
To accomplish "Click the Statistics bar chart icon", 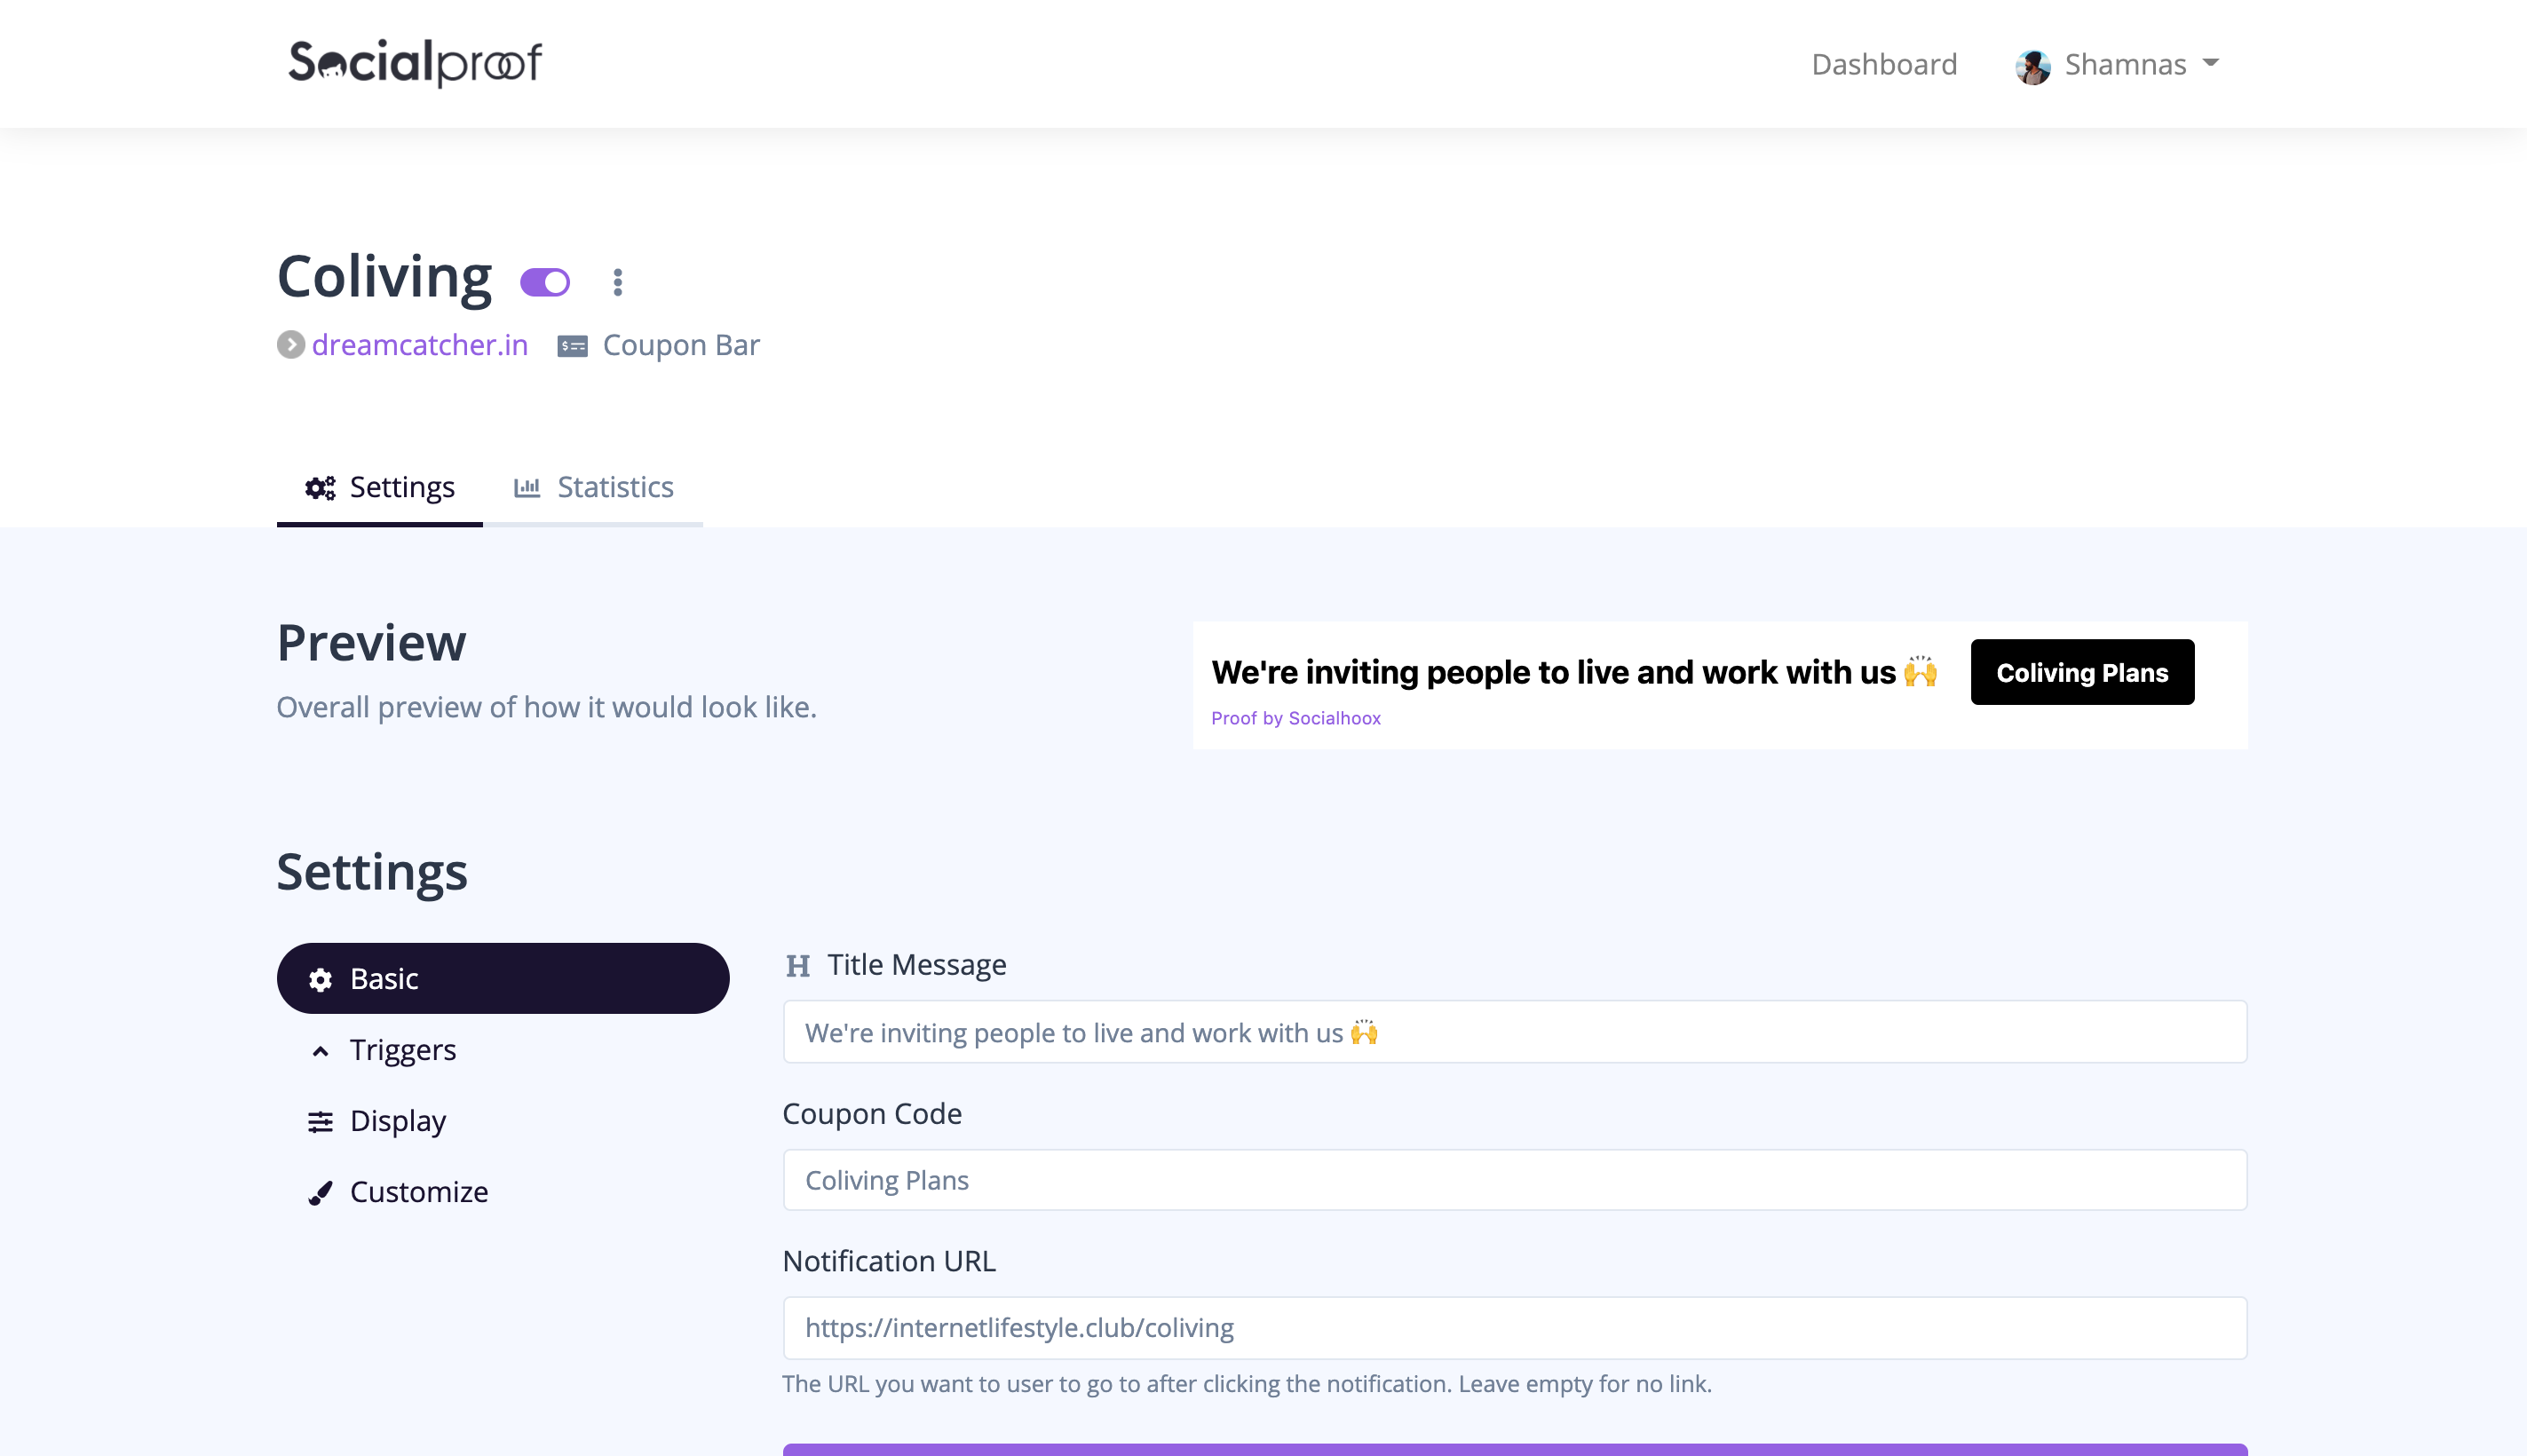I will click(527, 488).
